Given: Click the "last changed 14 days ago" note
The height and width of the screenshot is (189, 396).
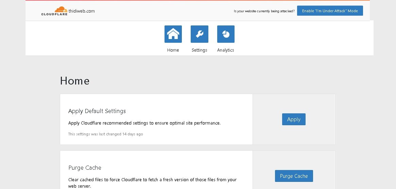Looking at the screenshot, I should click(x=105, y=134).
